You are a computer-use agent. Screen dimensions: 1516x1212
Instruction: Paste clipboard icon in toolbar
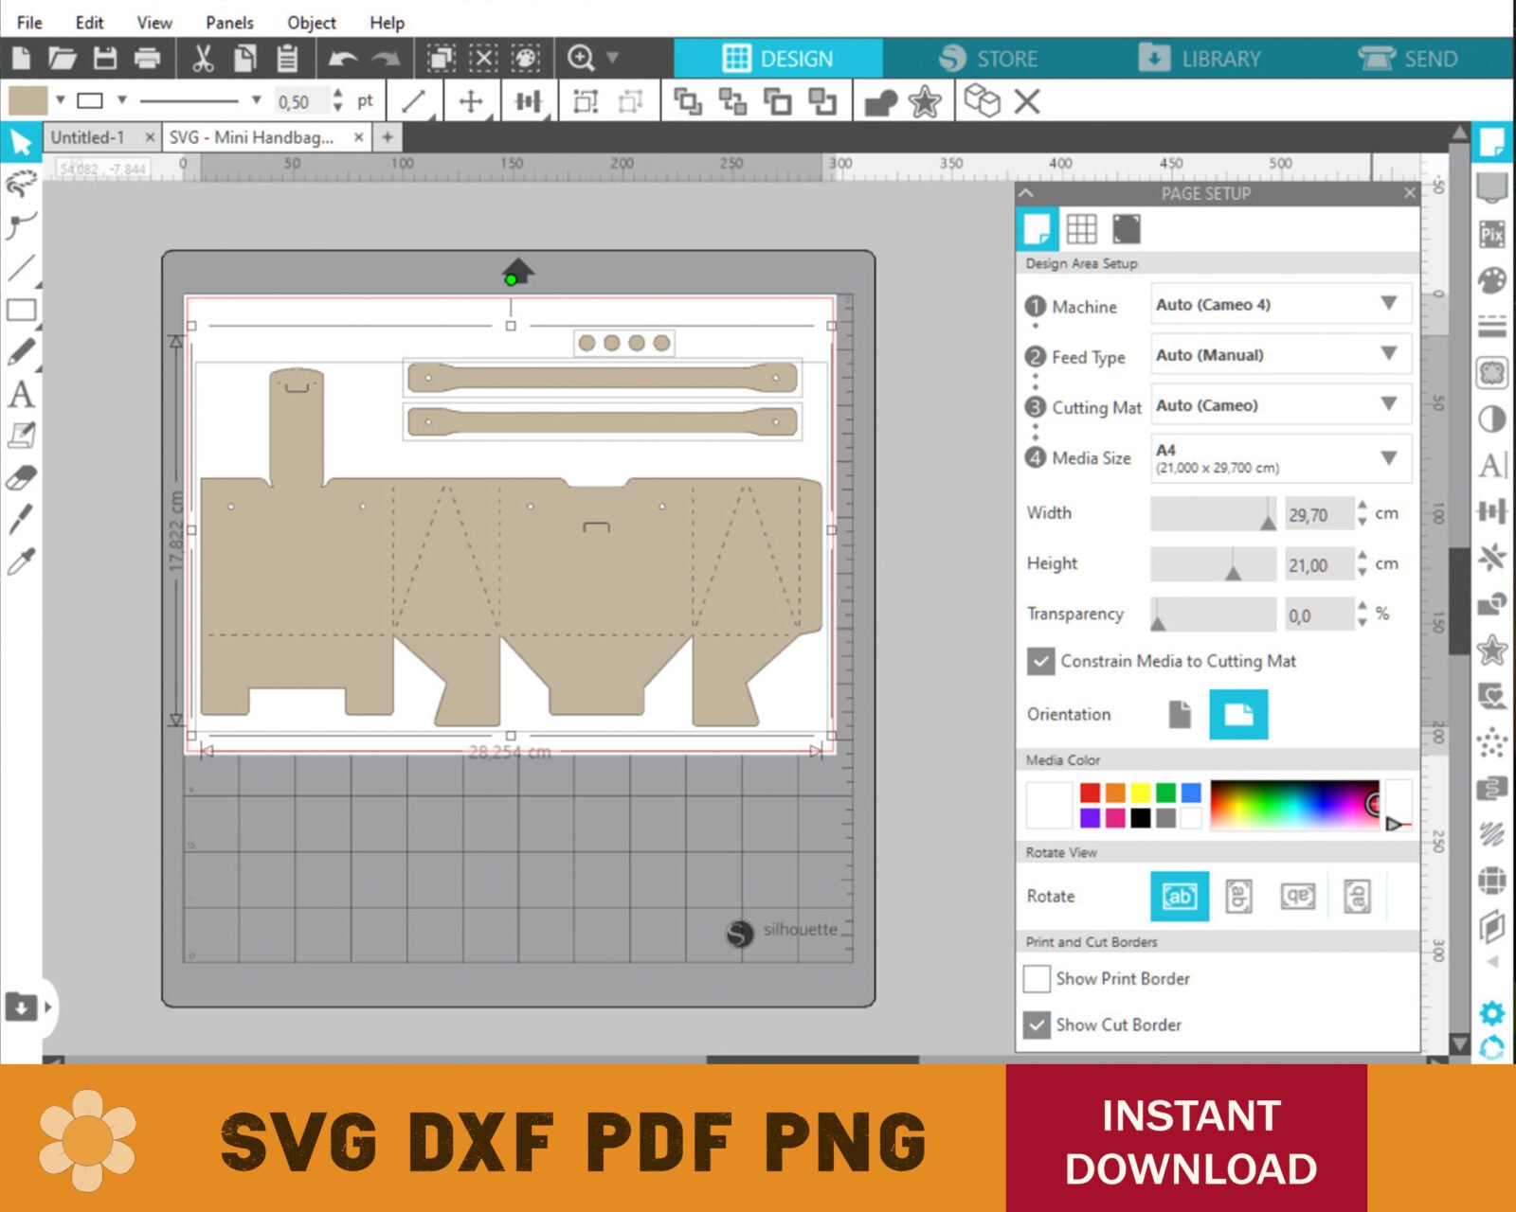click(x=287, y=59)
